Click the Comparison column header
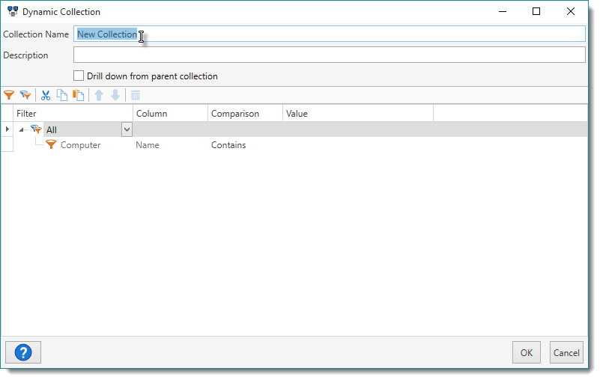Viewport: 600px width, 380px height. click(x=235, y=114)
